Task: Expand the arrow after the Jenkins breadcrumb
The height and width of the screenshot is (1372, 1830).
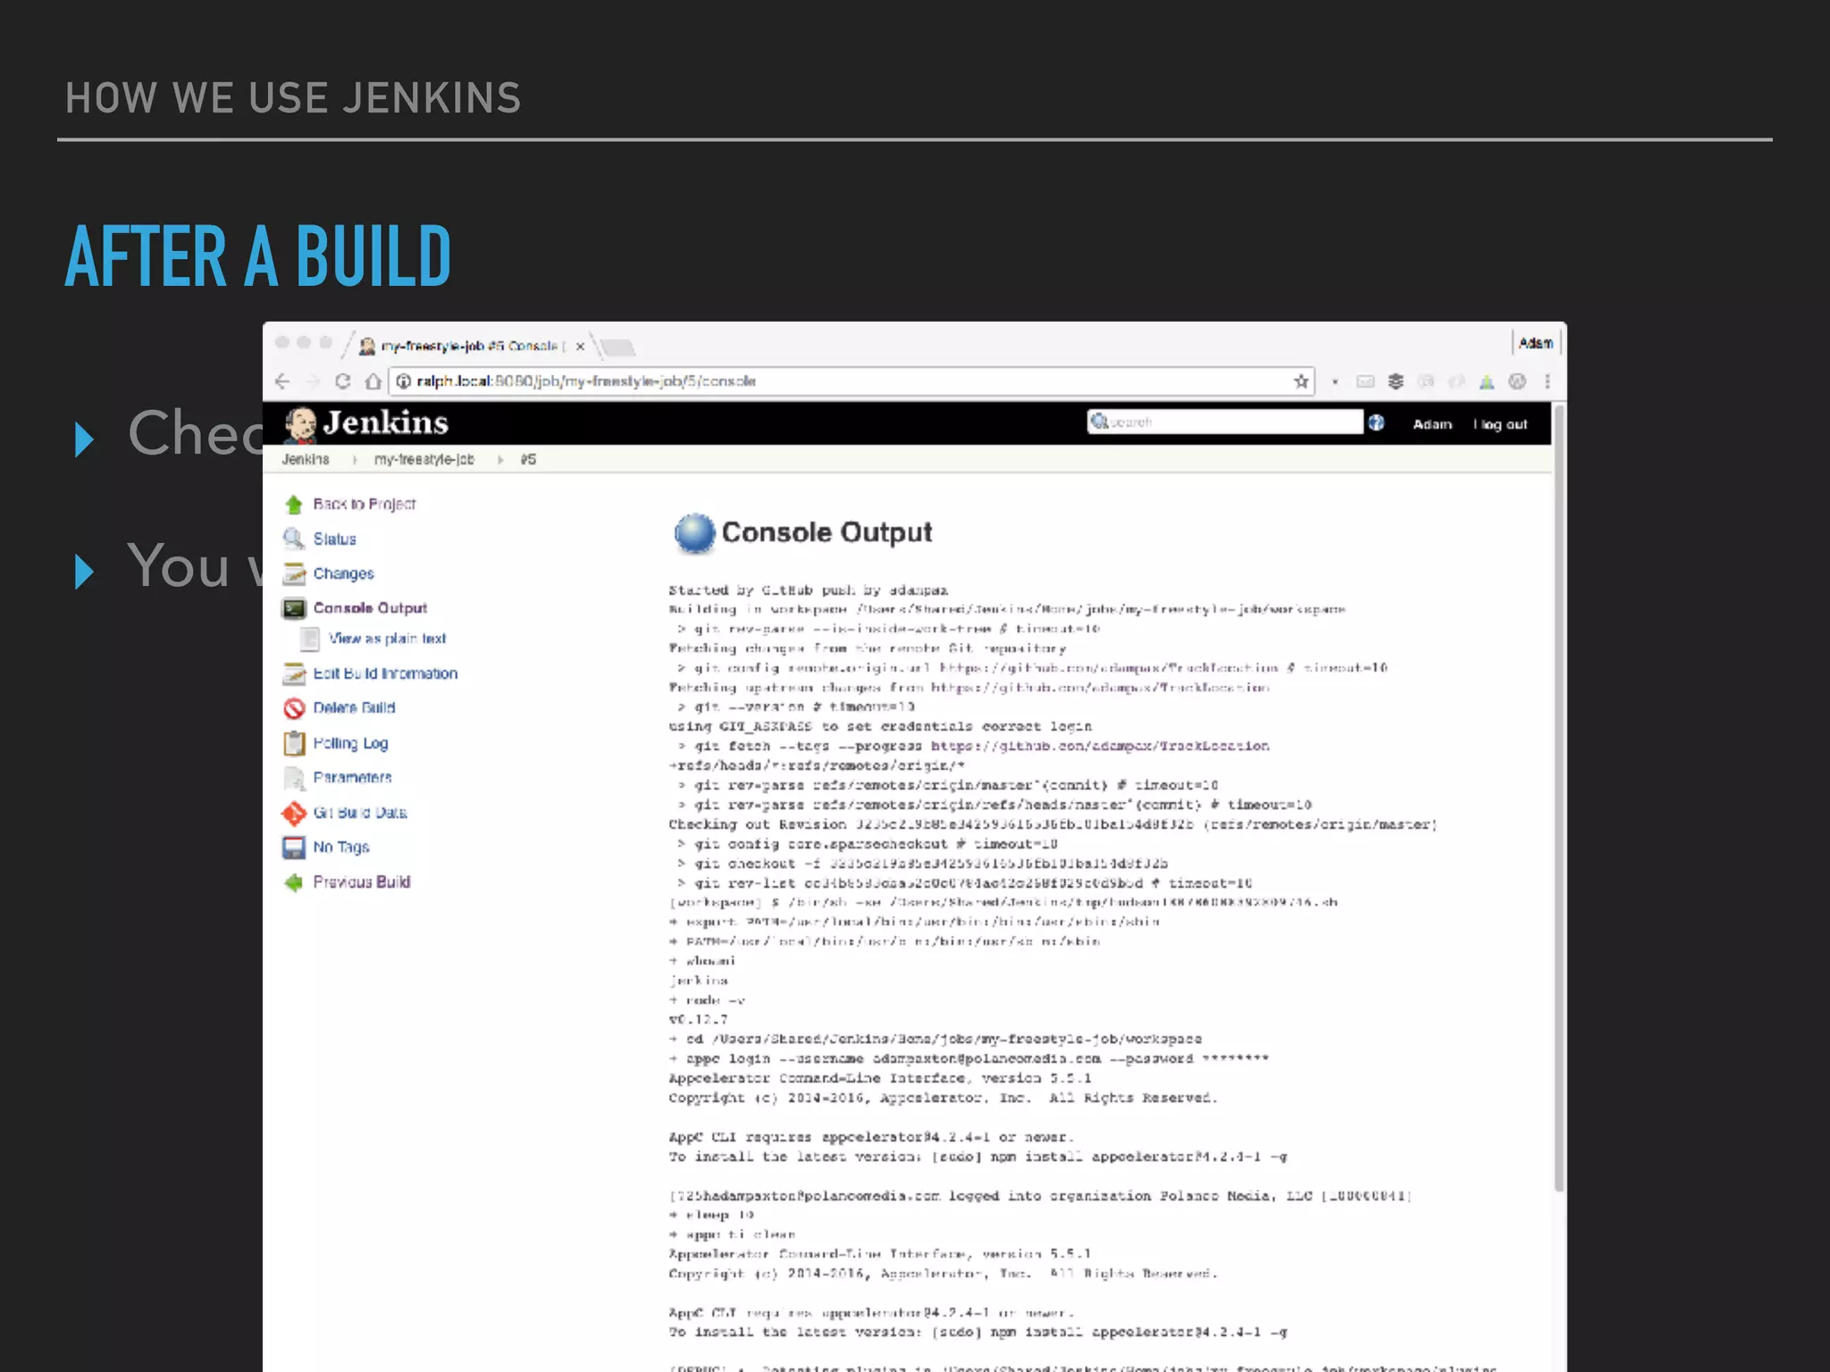Action: (x=355, y=460)
